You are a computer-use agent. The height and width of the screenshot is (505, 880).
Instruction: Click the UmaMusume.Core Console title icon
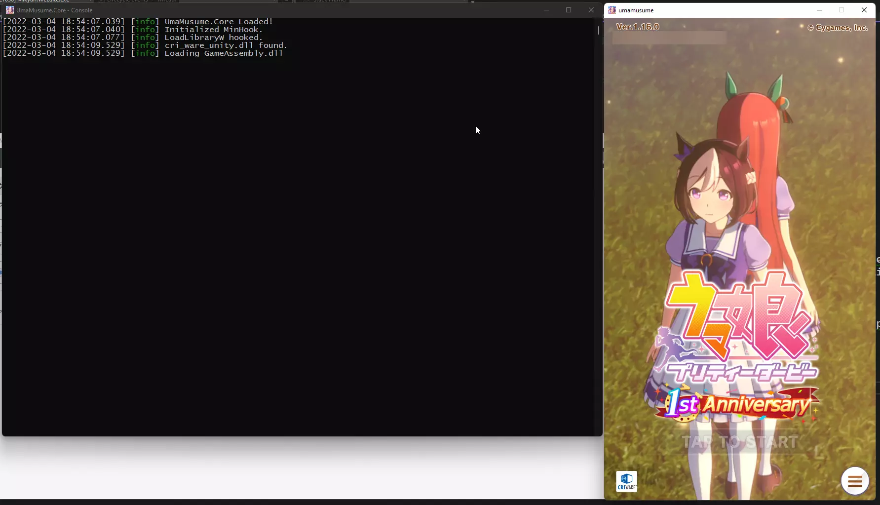tap(10, 10)
